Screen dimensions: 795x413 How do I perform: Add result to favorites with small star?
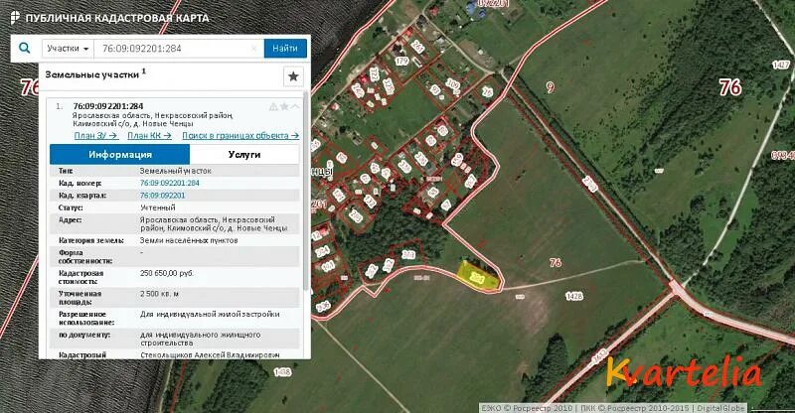(x=284, y=106)
